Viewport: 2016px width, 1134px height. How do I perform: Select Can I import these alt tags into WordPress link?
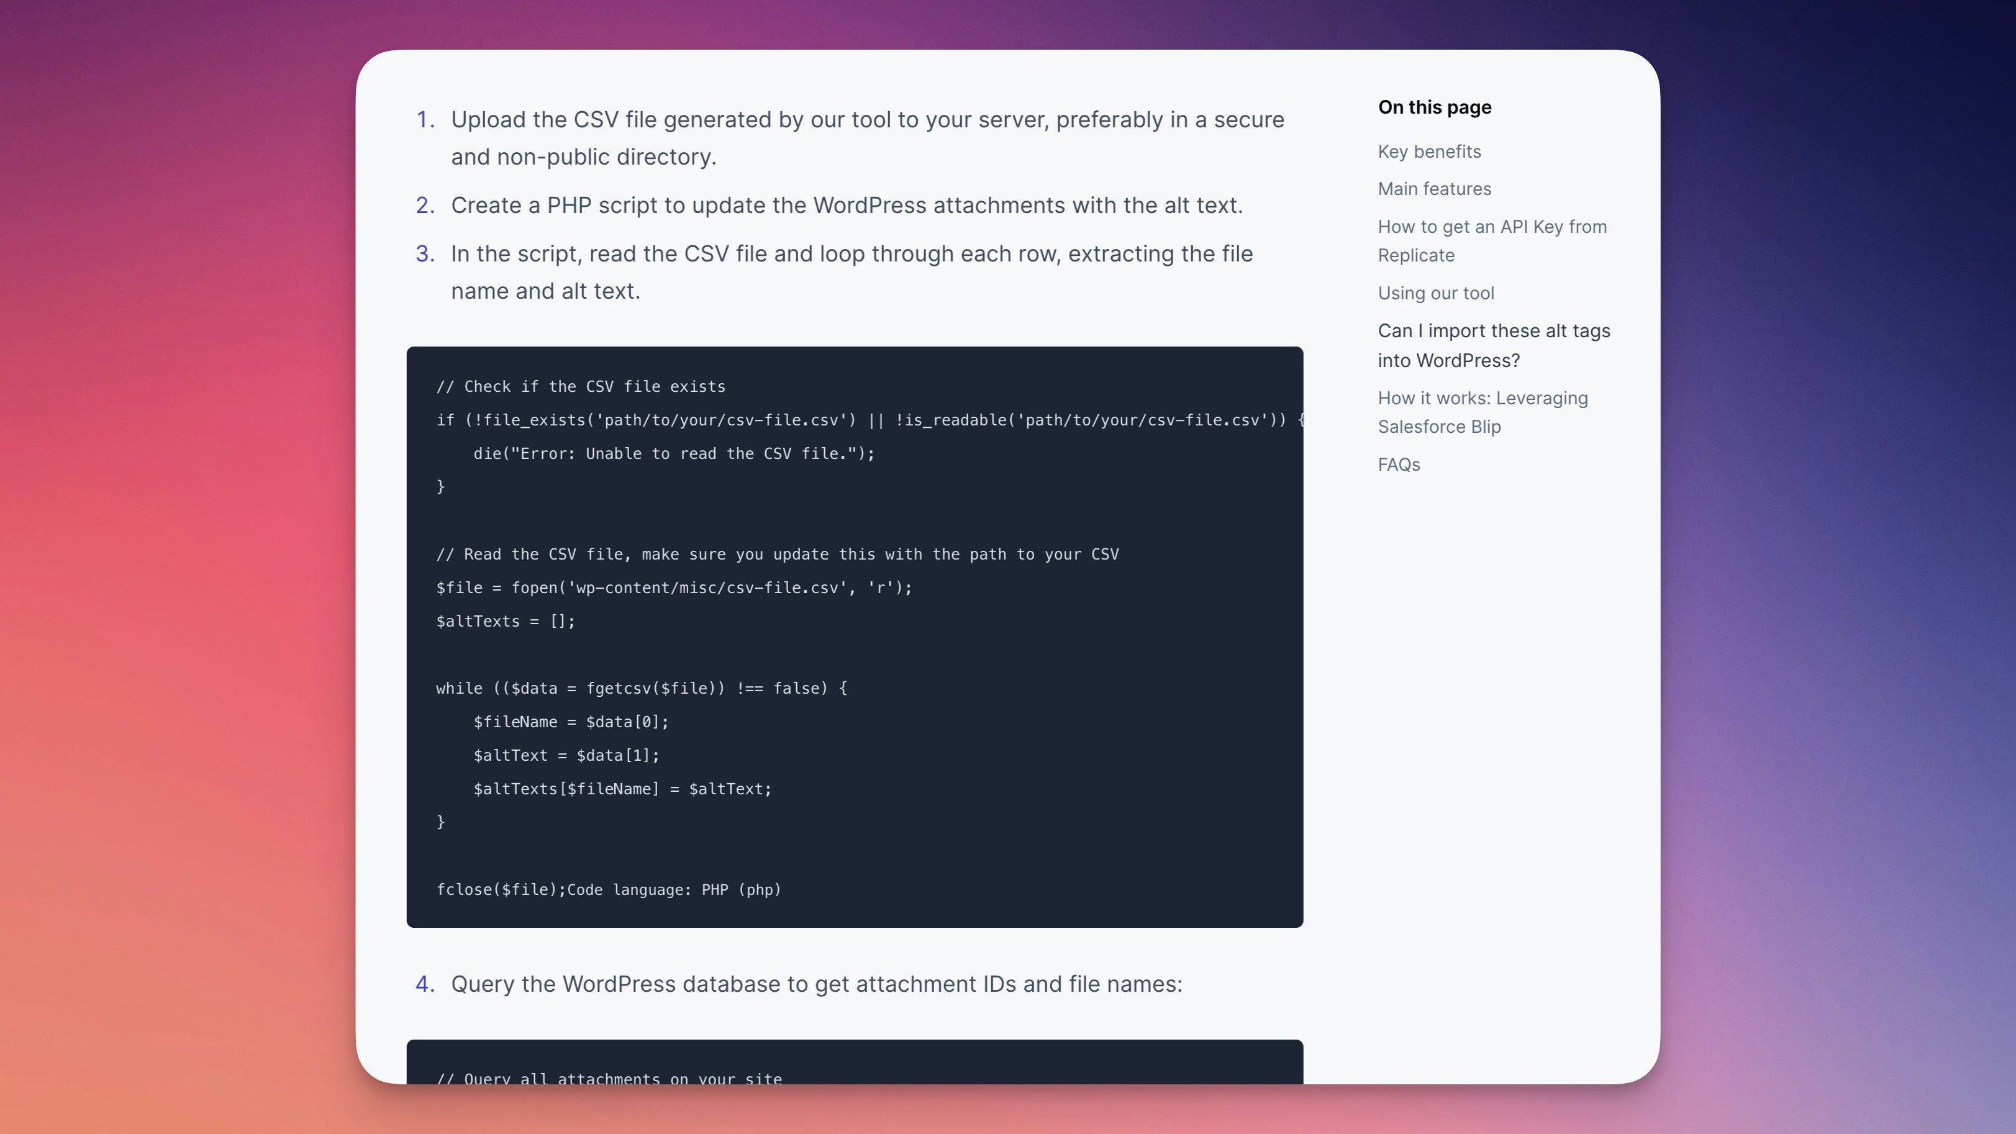pos(1494,346)
